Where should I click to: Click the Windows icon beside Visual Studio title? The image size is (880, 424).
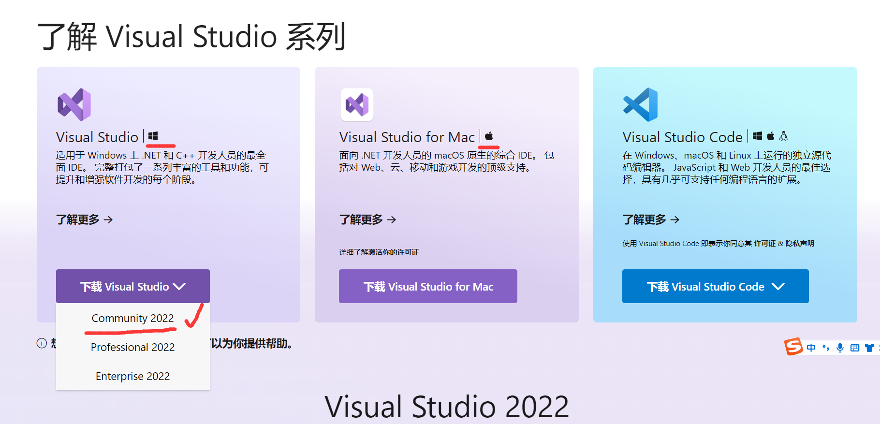click(x=153, y=136)
